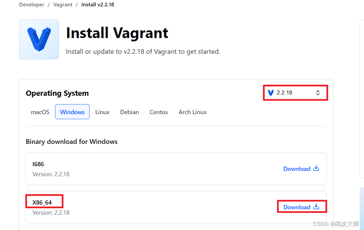This screenshot has width=364, height=230.
Task: Open the Debian tab
Action: click(130, 112)
